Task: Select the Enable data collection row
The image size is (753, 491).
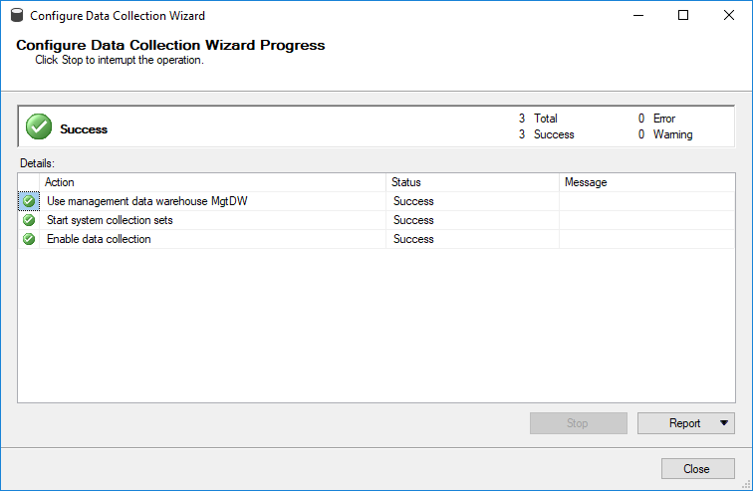Action: [376, 239]
